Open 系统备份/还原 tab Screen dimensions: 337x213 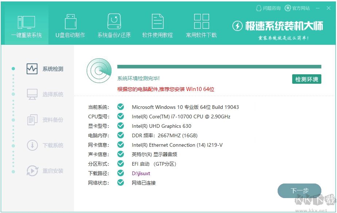coord(114,25)
